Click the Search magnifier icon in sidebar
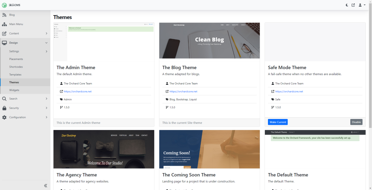 (4, 99)
